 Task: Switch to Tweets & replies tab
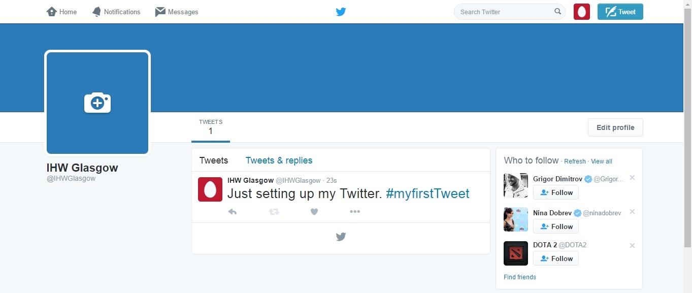point(279,160)
